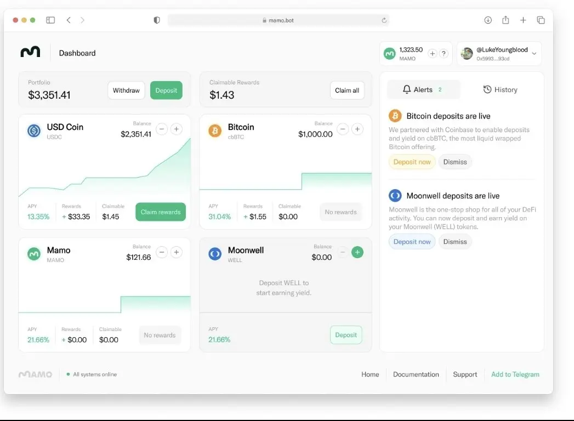
Task: Add MAMO tokens with plus icon in header
Action: [x=433, y=54]
